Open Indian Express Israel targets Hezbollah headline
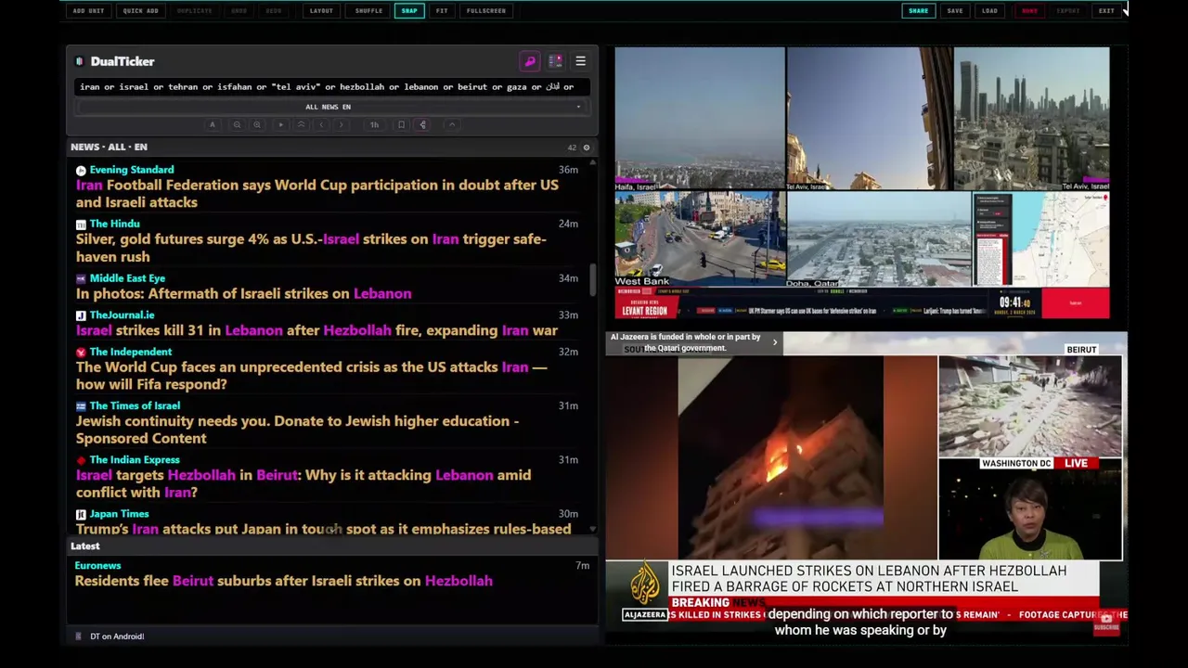The height and width of the screenshot is (668, 1188). click(303, 483)
